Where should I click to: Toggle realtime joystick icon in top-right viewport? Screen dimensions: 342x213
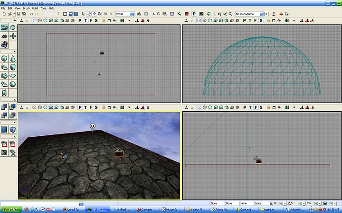click(186, 21)
